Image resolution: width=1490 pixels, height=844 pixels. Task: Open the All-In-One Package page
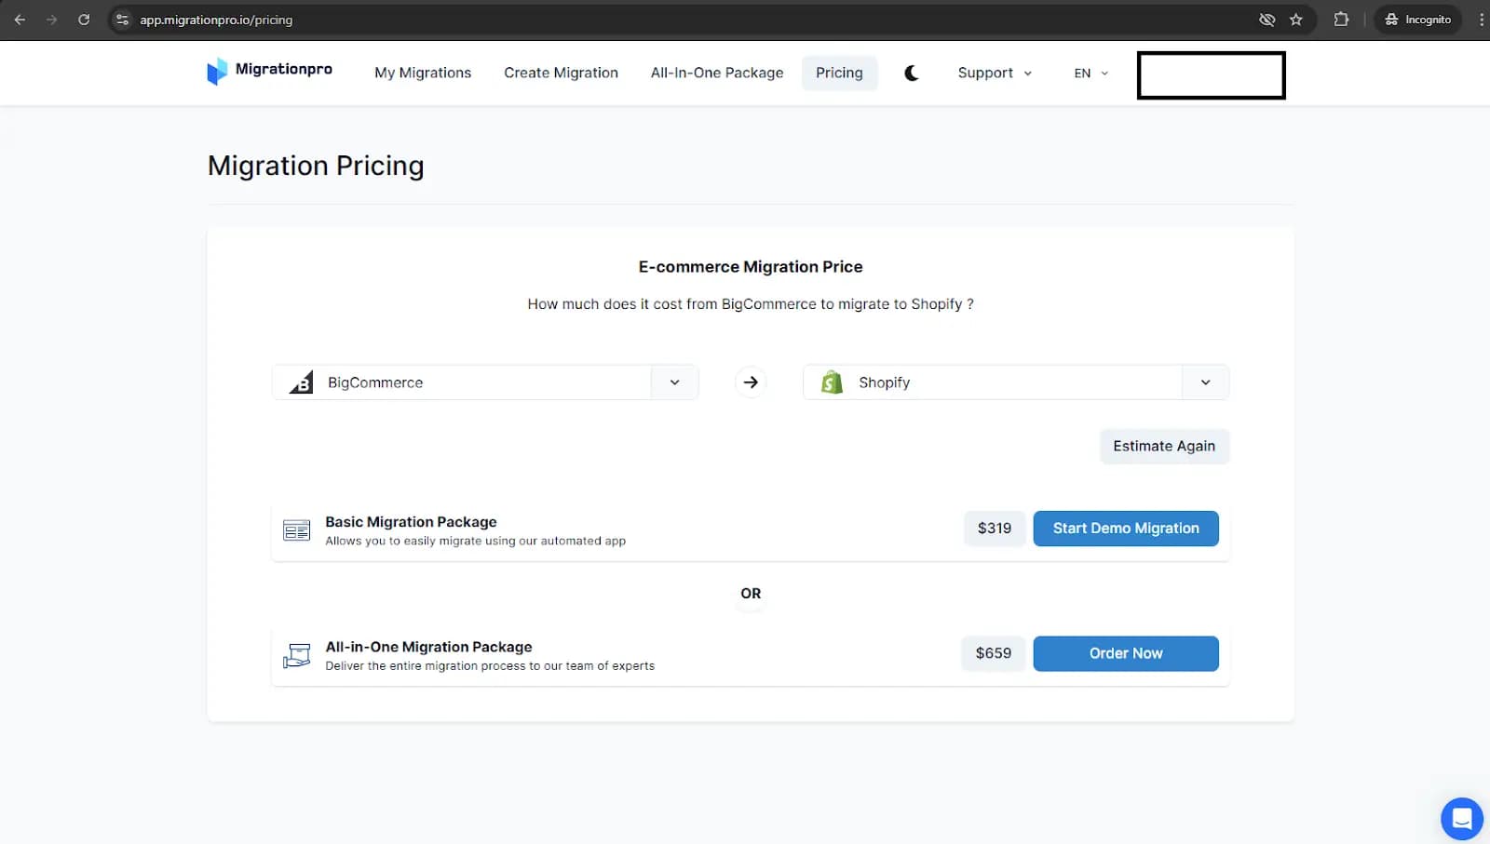[x=717, y=73]
